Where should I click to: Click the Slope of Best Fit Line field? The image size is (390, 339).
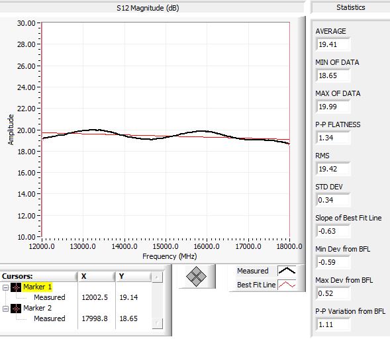(333, 231)
